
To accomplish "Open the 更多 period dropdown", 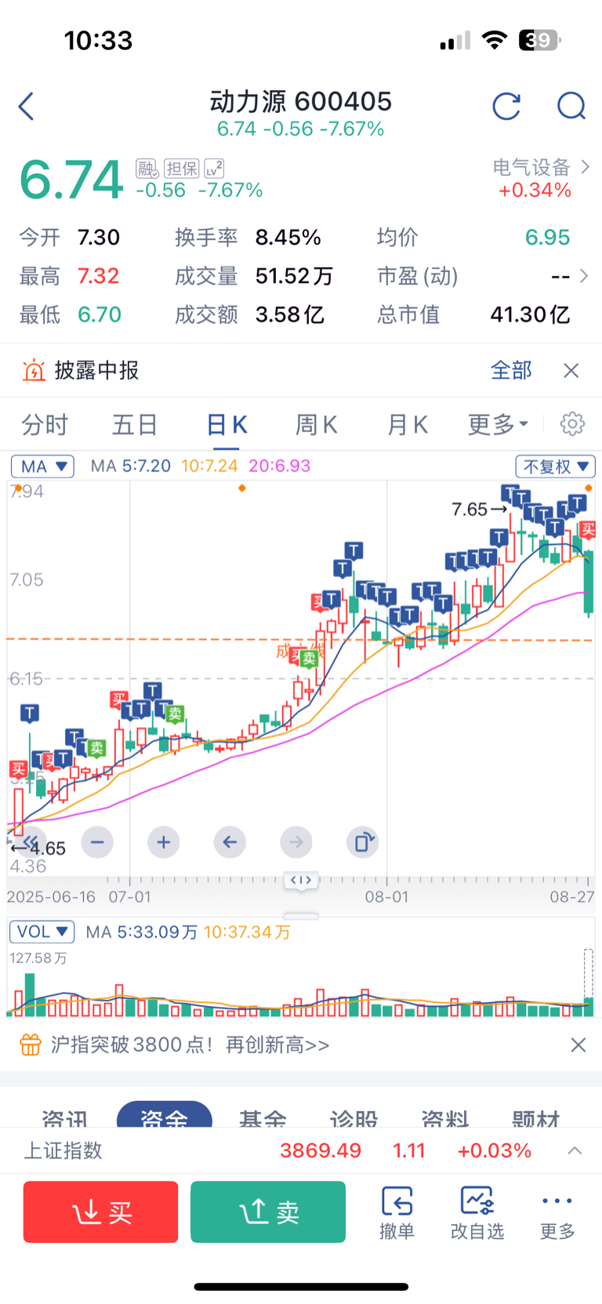I will click(x=499, y=424).
